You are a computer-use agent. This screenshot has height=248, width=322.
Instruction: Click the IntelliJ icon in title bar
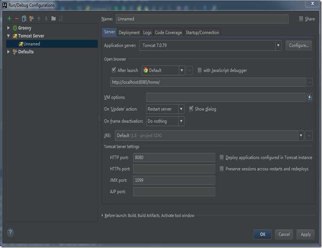[x=5, y=5]
